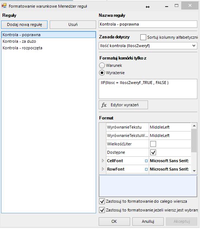Click the fx icon on Edytor wyrażeń button

(x=104, y=105)
